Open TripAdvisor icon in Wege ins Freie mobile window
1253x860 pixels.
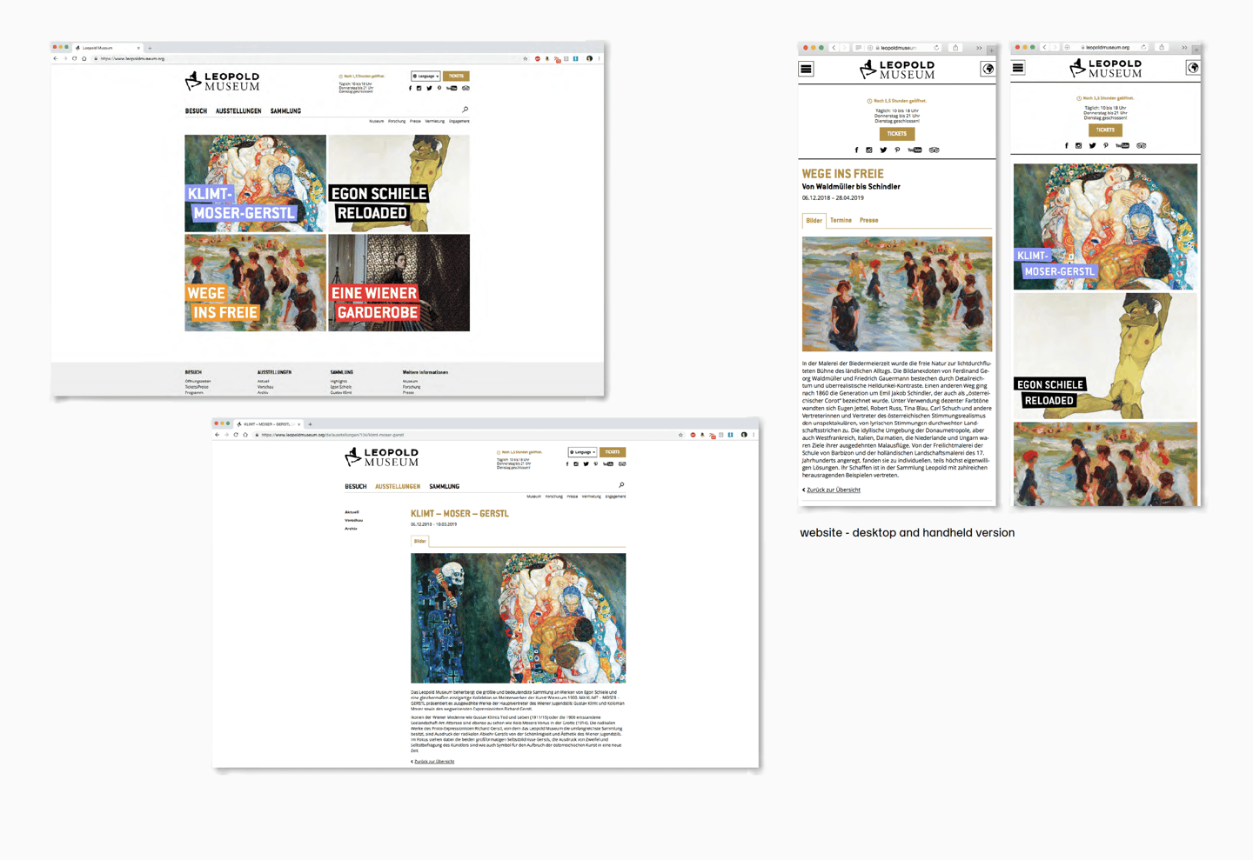(x=934, y=150)
